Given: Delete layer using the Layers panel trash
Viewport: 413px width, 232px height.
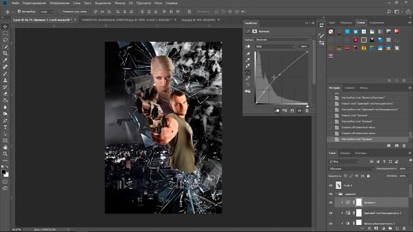Looking at the screenshot, I should [x=405, y=229].
